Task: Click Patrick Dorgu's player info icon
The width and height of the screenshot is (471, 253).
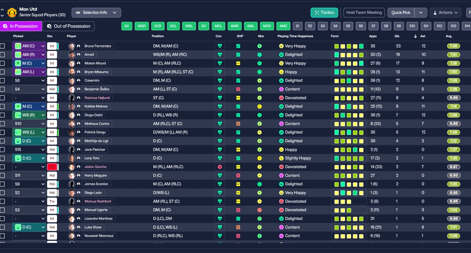Action: pos(78,132)
